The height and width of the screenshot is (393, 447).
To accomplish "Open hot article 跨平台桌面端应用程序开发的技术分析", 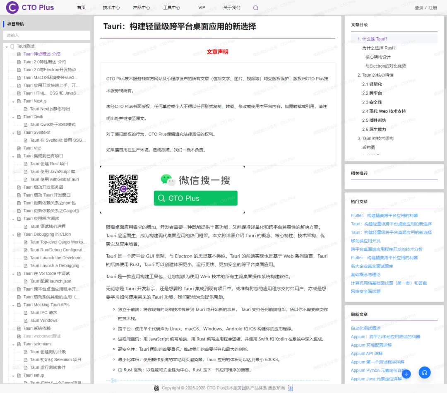I will click(387, 249).
